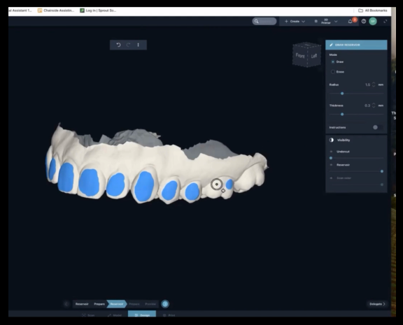Screen dimensions: 403x325
Task: Open the notifications bell icon
Action: 350,21
